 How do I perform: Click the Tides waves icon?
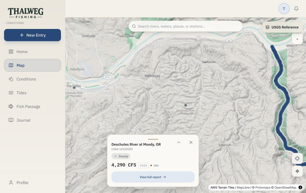pos(11,93)
